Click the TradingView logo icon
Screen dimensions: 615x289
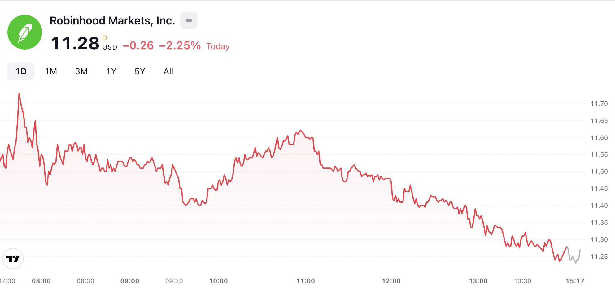coord(13,259)
